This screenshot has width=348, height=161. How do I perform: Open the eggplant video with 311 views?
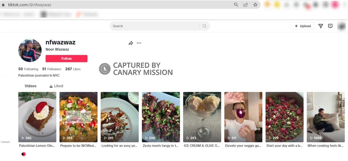(x=243, y=117)
